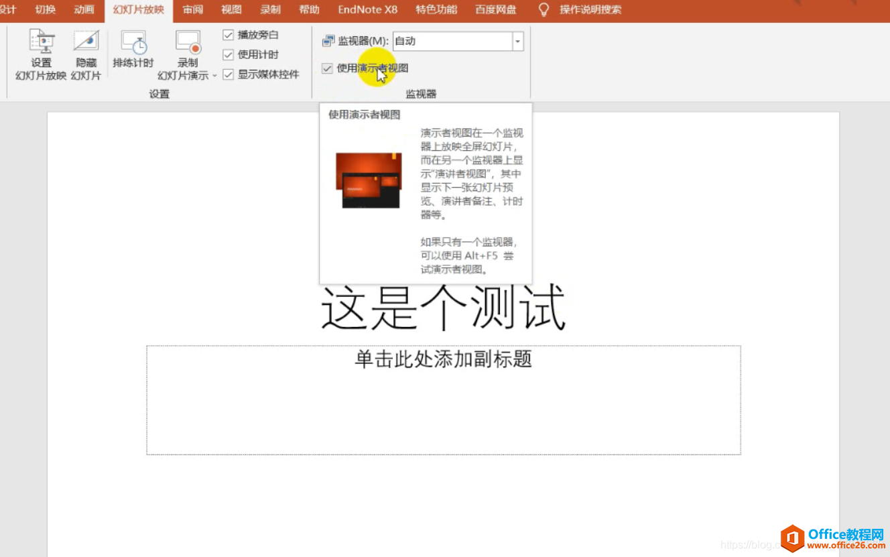Viewport: 890px width, 557px height.
Task: Switch to the 审阅 ribbon tab
Action: tap(192, 9)
